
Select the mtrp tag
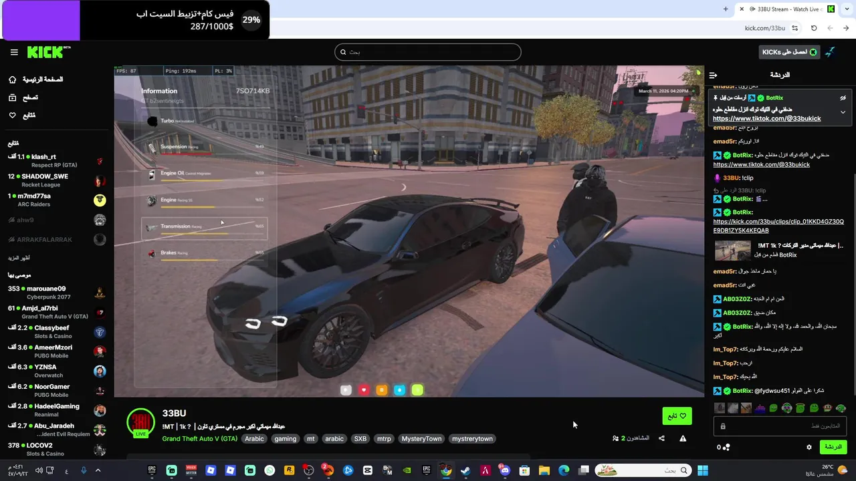coord(384,439)
